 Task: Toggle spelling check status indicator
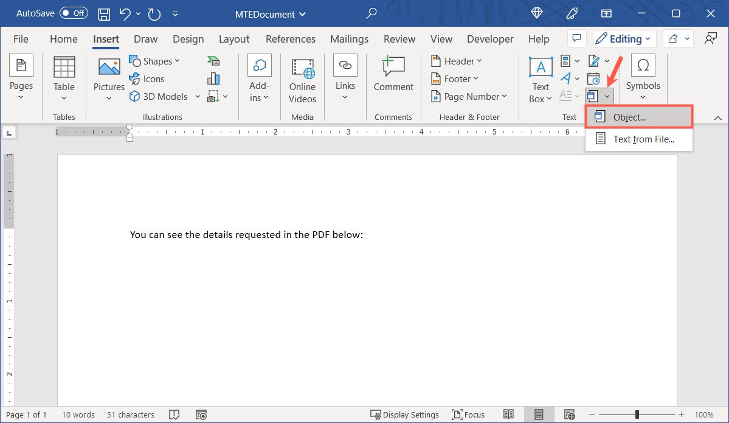(174, 414)
